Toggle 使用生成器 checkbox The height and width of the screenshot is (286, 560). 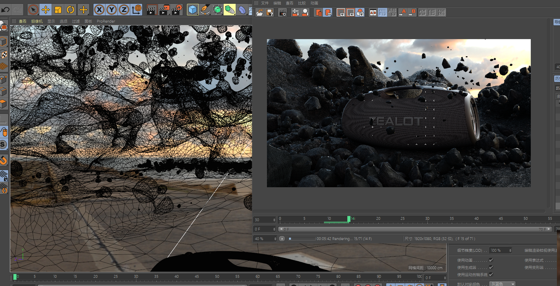pos(491,267)
